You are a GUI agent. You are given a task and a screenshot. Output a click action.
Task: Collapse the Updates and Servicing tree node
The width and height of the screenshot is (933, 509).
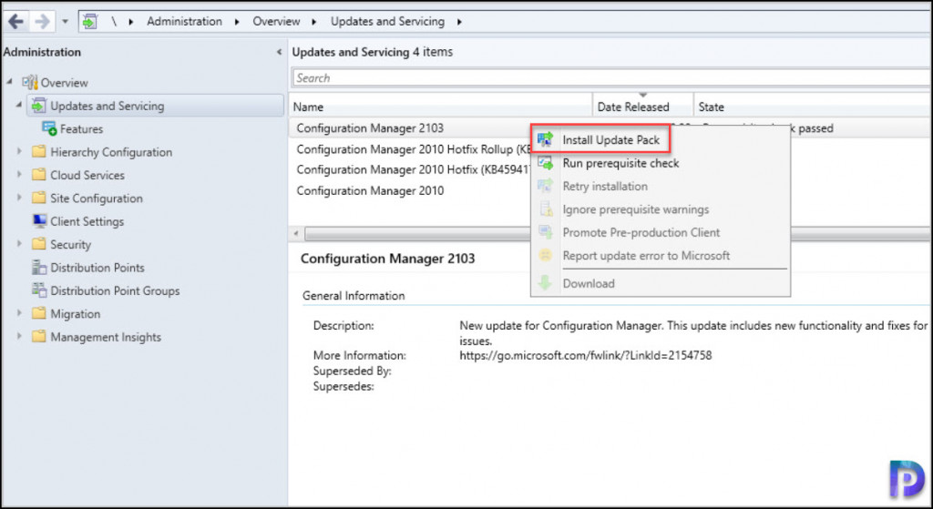click(x=19, y=105)
